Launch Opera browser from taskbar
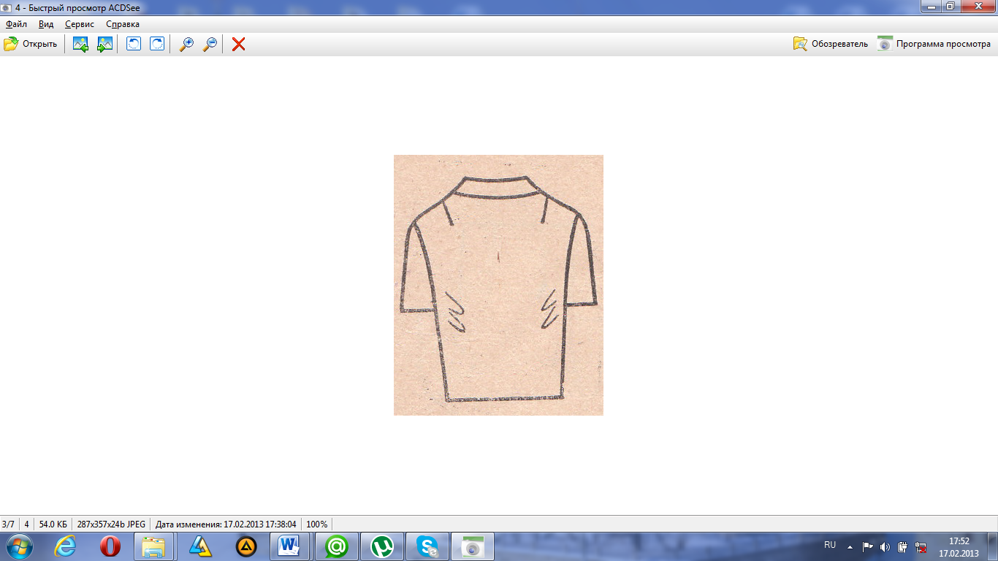 pyautogui.click(x=110, y=546)
